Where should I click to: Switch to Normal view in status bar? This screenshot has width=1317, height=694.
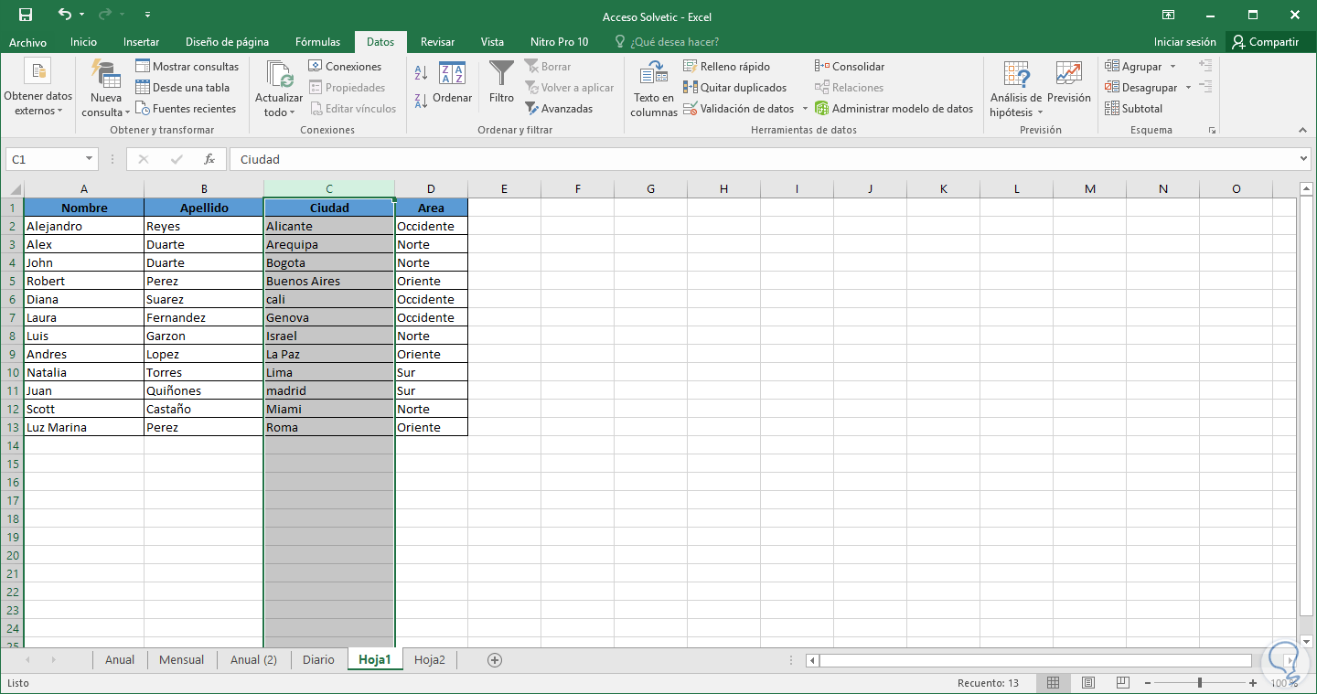click(1054, 683)
